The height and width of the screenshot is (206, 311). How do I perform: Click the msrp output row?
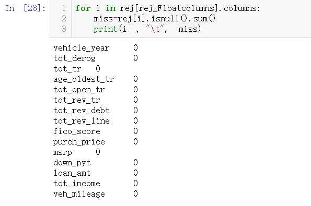coord(77,152)
